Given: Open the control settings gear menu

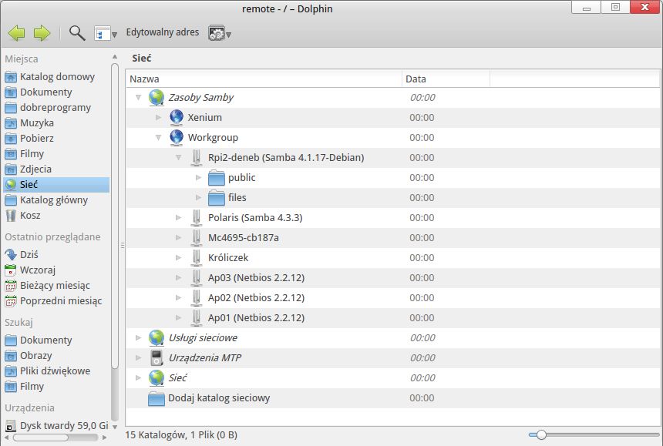Looking at the screenshot, I should coord(220,33).
